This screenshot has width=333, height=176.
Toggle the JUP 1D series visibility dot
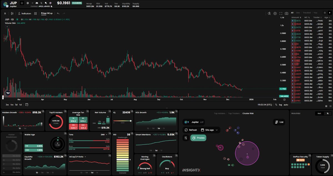pos(17,19)
